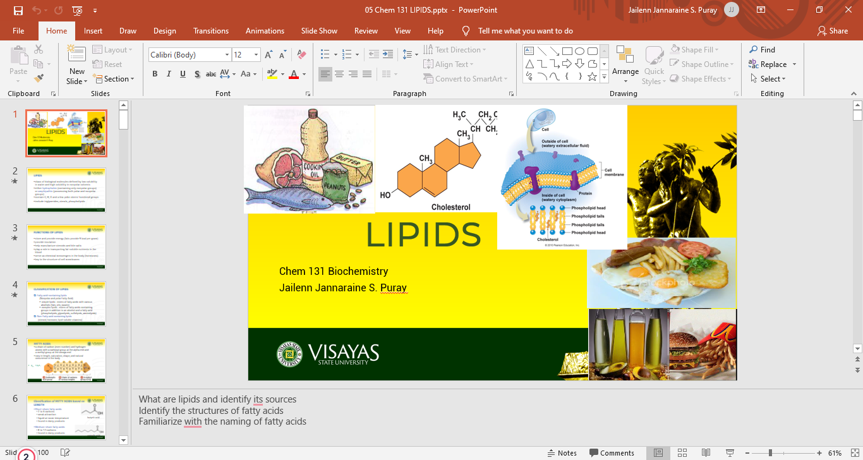Click the Share button

pos(832,31)
